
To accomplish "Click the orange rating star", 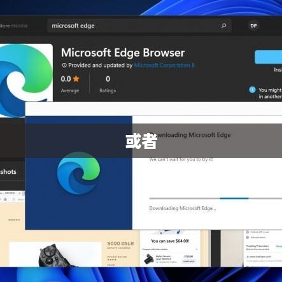I will coord(76,79).
